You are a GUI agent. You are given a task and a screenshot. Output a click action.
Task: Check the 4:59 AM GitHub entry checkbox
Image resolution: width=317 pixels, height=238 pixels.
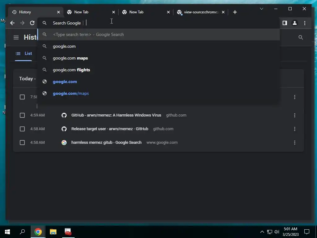point(22,115)
